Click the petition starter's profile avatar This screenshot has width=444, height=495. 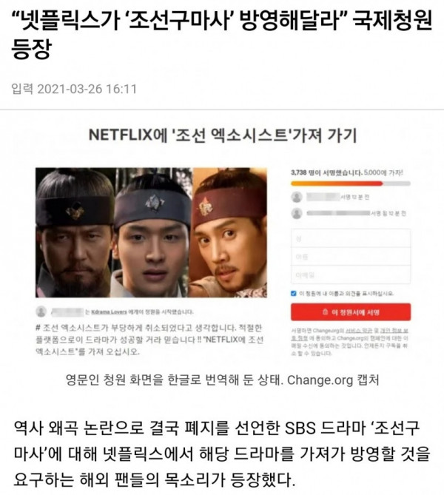[41, 312]
